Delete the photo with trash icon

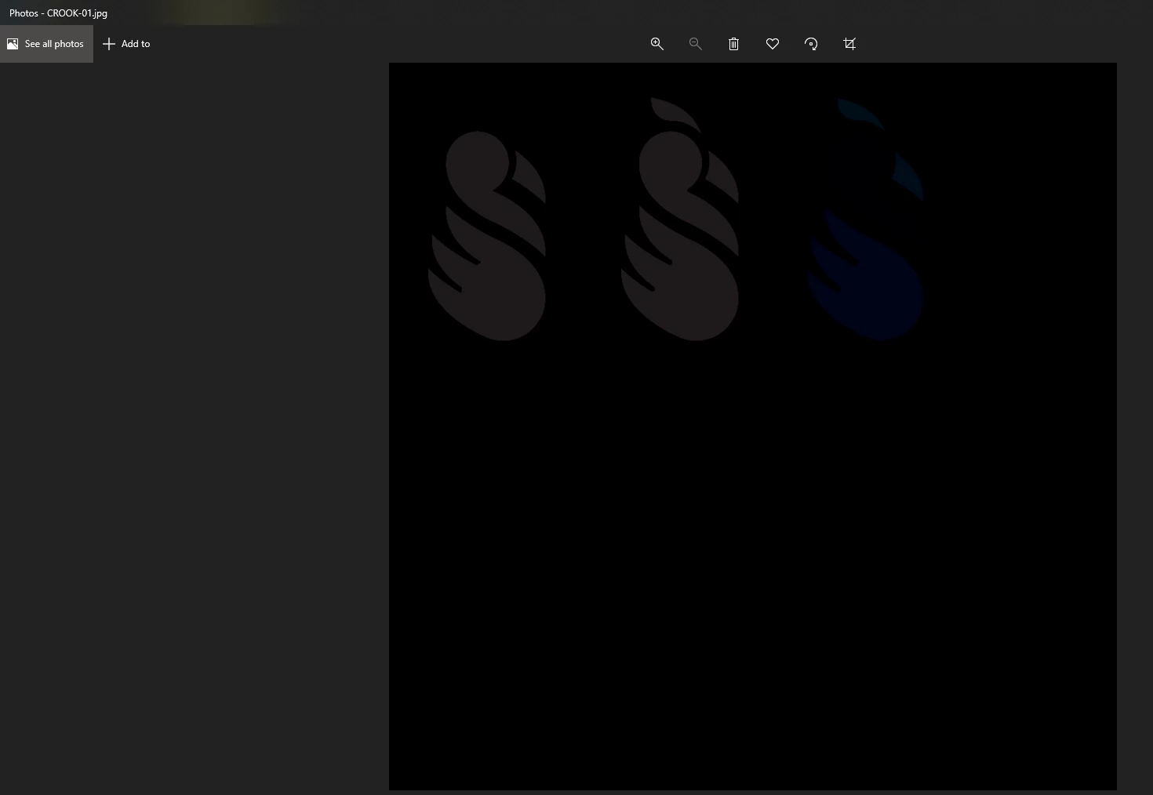[734, 44]
